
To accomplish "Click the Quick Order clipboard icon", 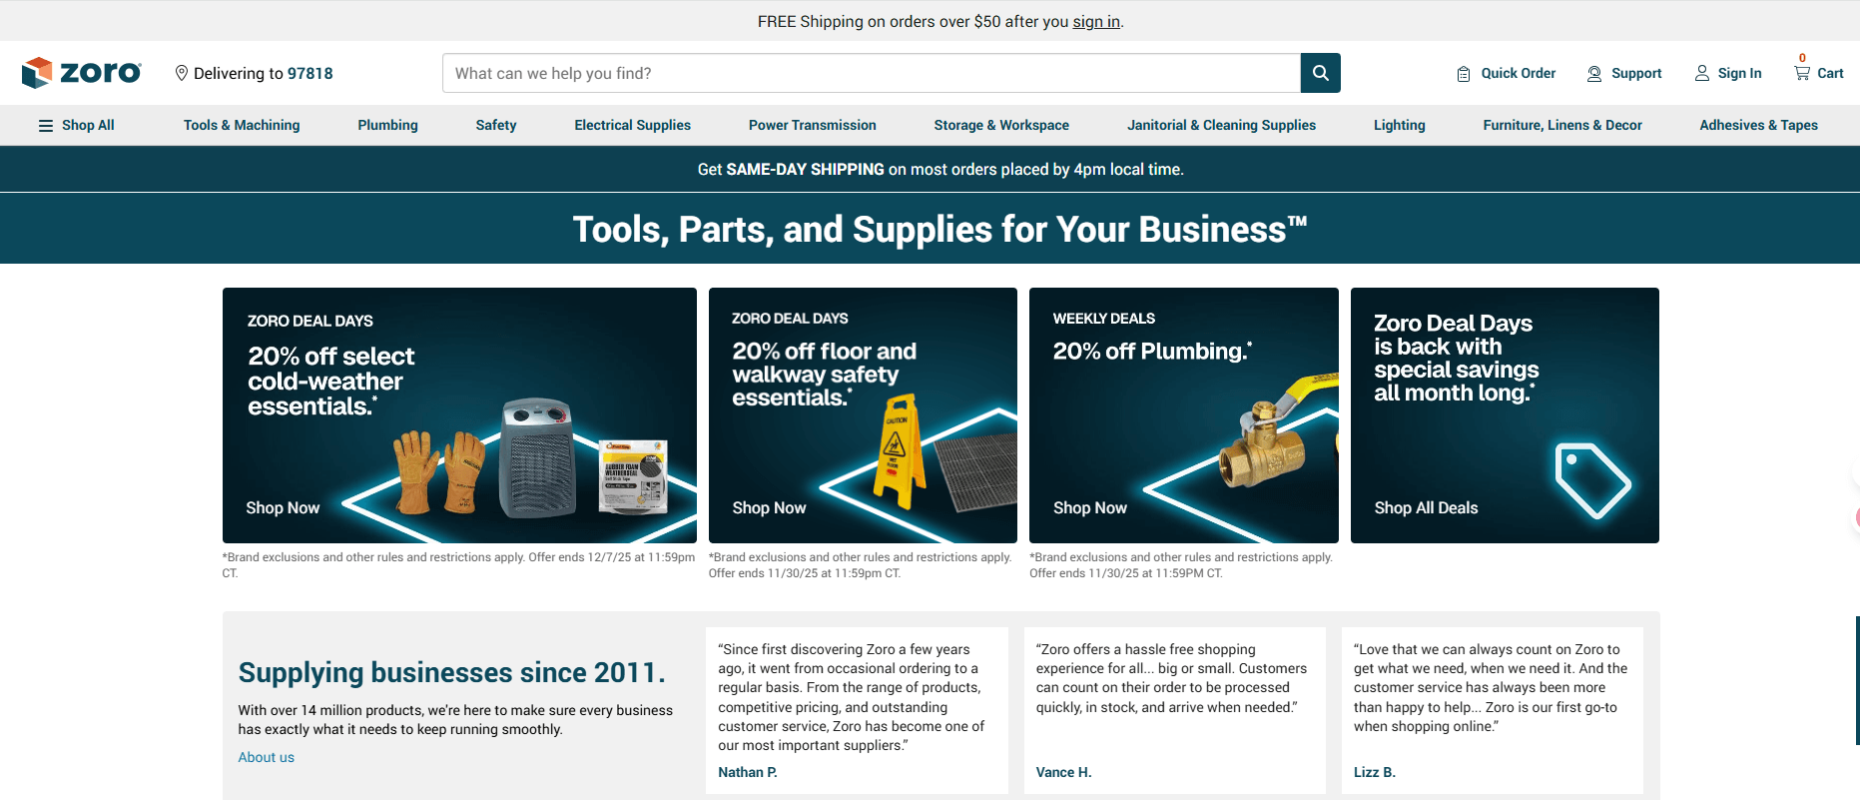I will click(x=1464, y=74).
